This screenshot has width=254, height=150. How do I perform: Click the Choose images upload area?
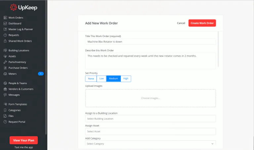(x=150, y=98)
